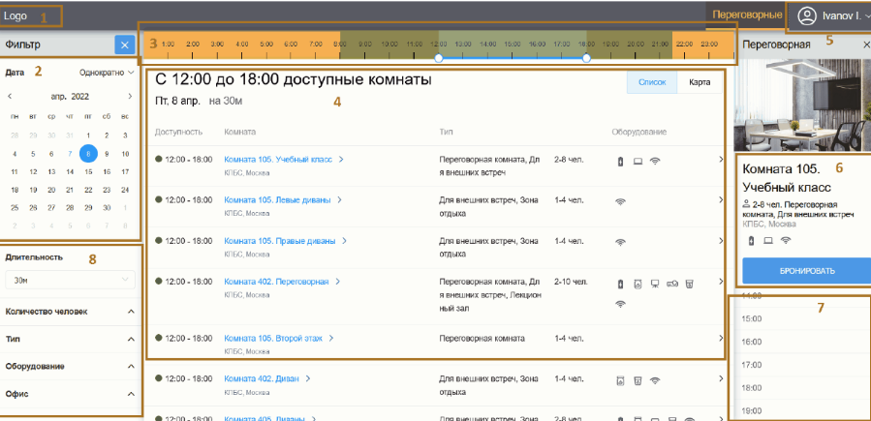Click battery icon in Комната 105. Учебный класс row
The height and width of the screenshot is (421, 871).
(621, 161)
